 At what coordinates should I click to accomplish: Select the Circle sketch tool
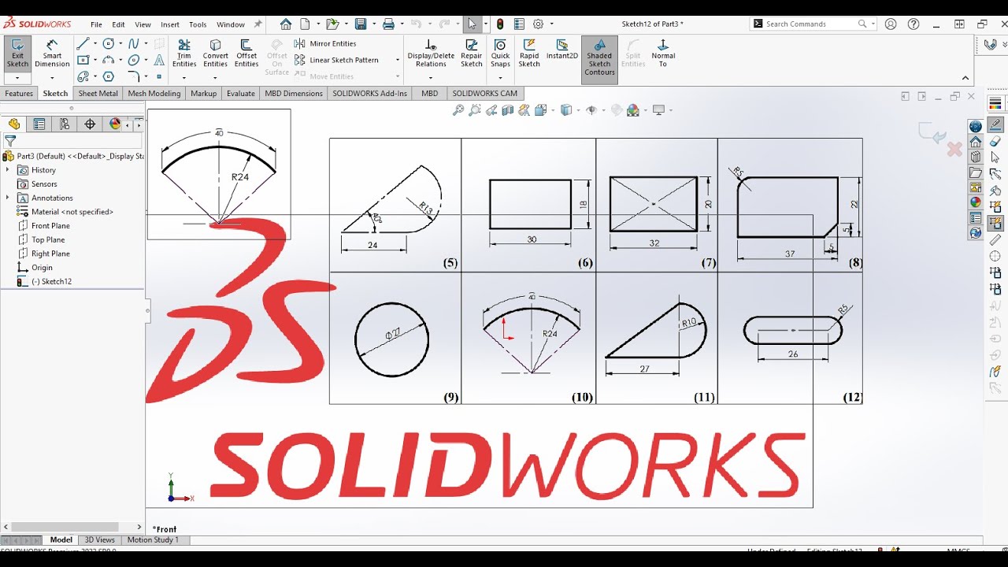(x=109, y=44)
